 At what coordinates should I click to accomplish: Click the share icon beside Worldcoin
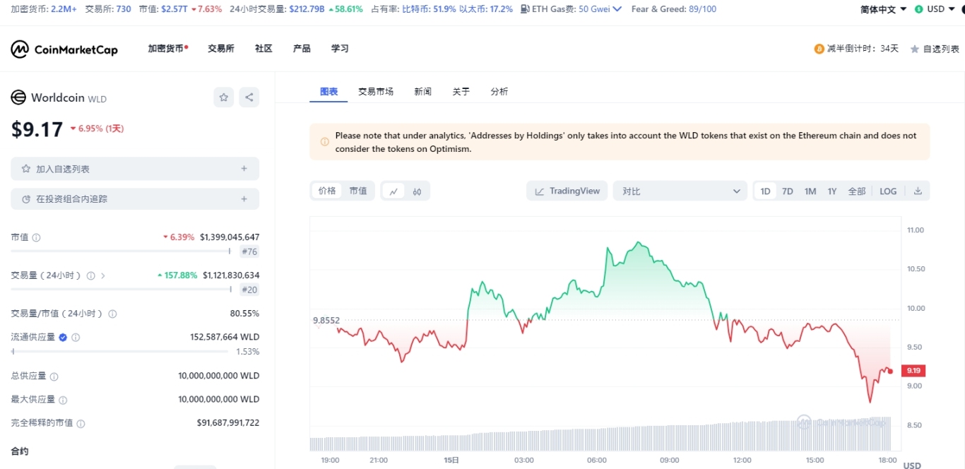coord(249,97)
